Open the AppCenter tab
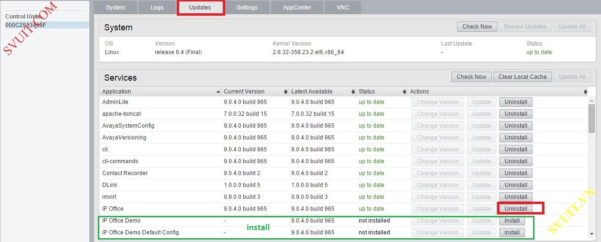Screen dimensions: 601x242 tap(297, 8)
